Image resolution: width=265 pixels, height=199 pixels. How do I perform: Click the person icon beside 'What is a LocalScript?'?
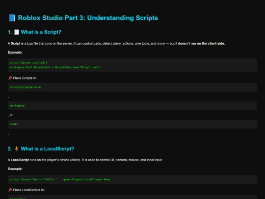[x=16, y=149]
